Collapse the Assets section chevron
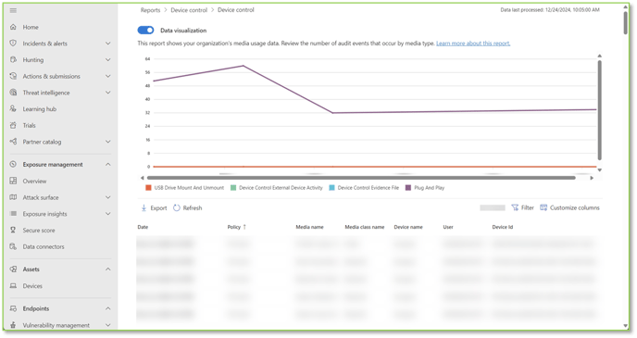Viewport: 637px width, 338px height. [108, 269]
